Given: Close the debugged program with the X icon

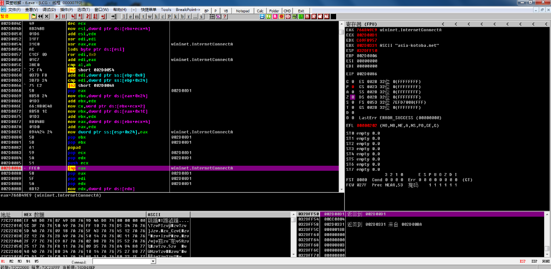Looking at the screenshot, I should [x=46, y=17].
